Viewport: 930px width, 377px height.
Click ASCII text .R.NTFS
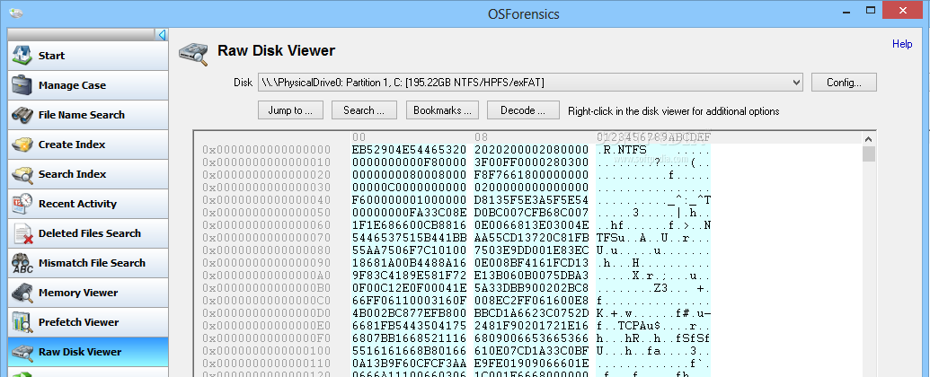point(622,149)
